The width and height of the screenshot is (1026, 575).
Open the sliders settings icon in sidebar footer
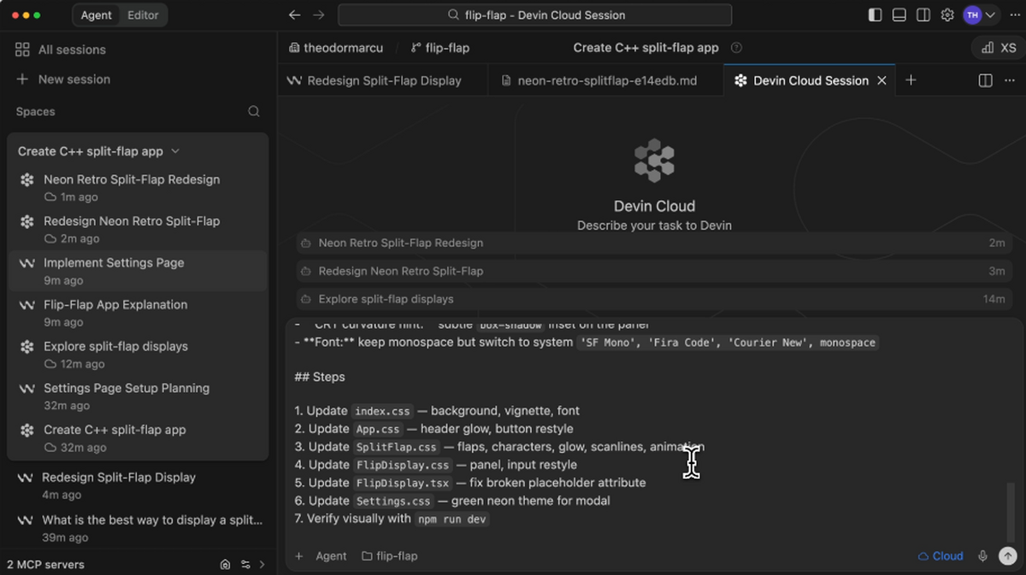coord(245,565)
